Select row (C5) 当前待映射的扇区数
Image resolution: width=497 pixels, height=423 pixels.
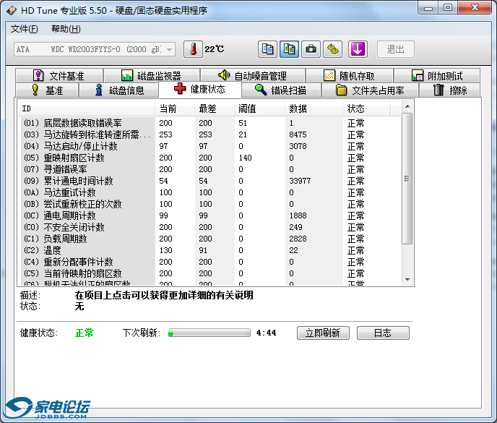point(211,273)
